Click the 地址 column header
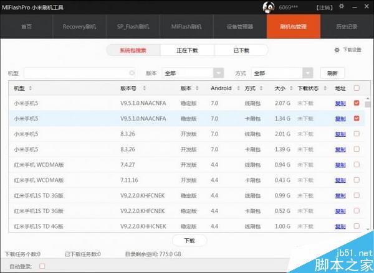 pyautogui.click(x=340, y=88)
